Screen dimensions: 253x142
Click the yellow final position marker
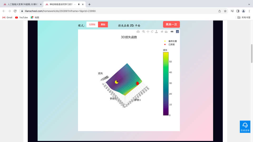click(116, 82)
